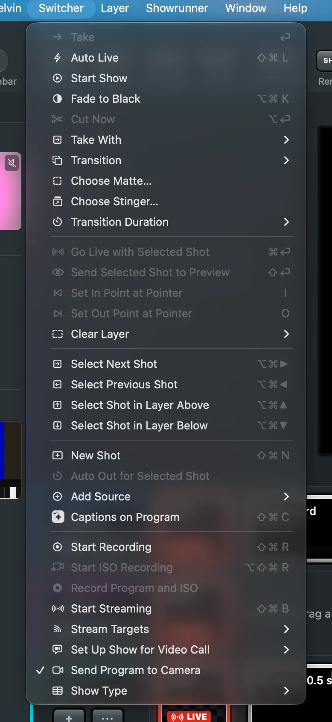
Task: Click the Take With arrow-box icon
Action: pyautogui.click(x=57, y=140)
